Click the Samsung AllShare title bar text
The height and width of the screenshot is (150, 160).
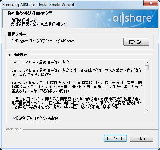click(x=38, y=5)
